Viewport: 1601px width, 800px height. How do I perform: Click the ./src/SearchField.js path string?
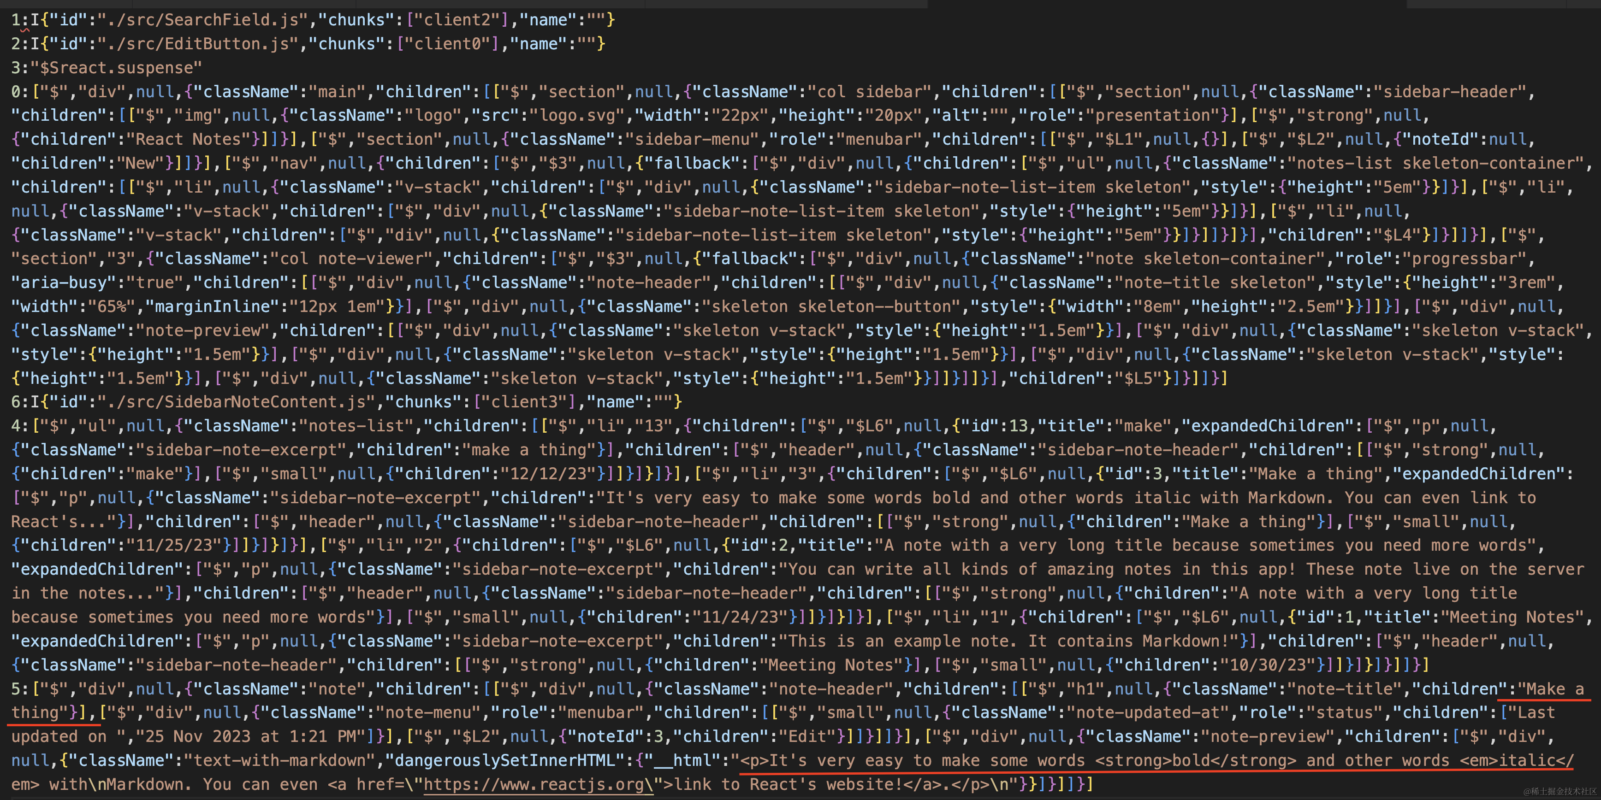[x=202, y=20]
